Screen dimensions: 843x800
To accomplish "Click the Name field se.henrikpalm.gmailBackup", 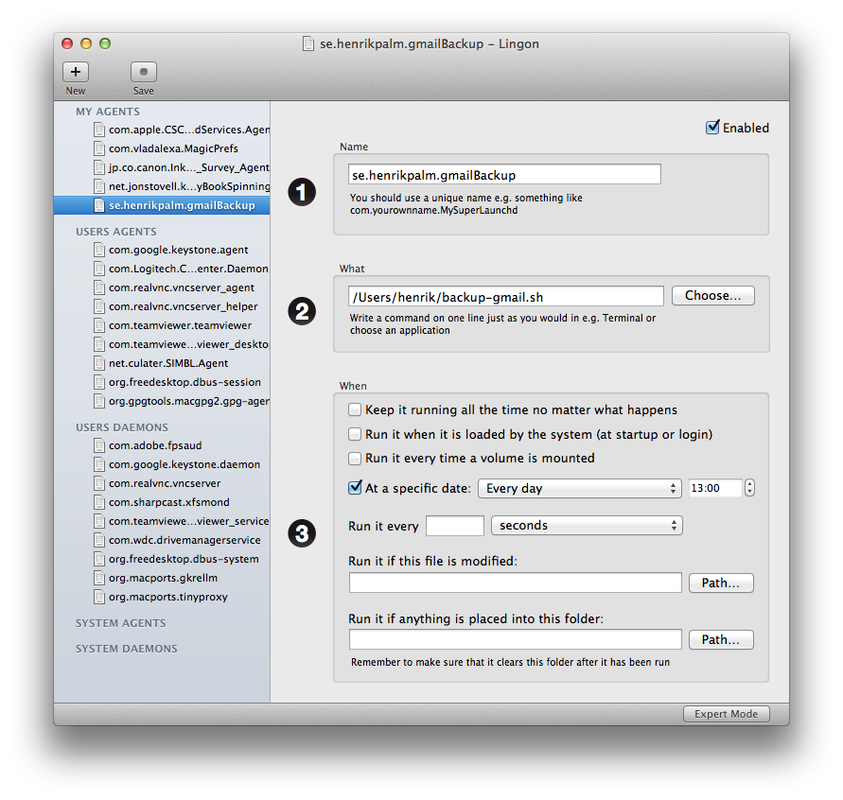I will (504, 175).
